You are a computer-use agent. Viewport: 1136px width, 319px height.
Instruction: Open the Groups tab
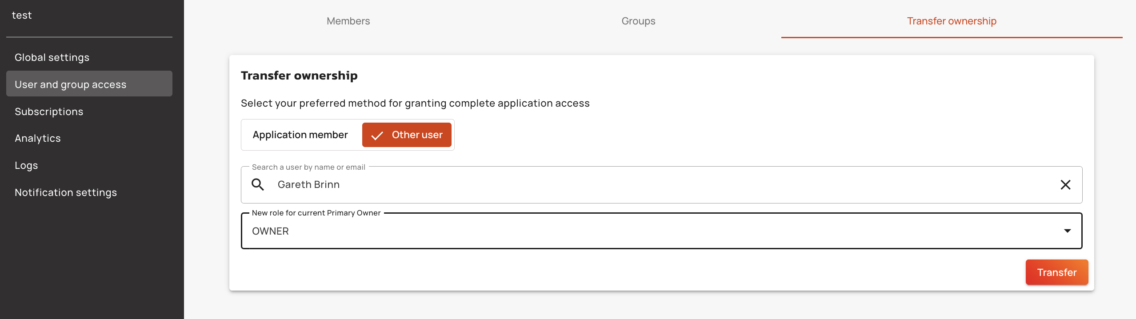click(x=638, y=21)
